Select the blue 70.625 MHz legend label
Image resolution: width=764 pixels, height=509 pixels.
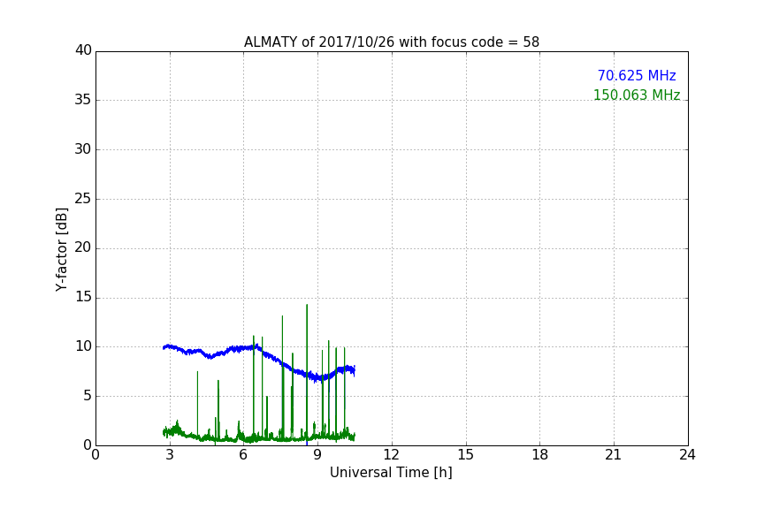[x=637, y=75]
